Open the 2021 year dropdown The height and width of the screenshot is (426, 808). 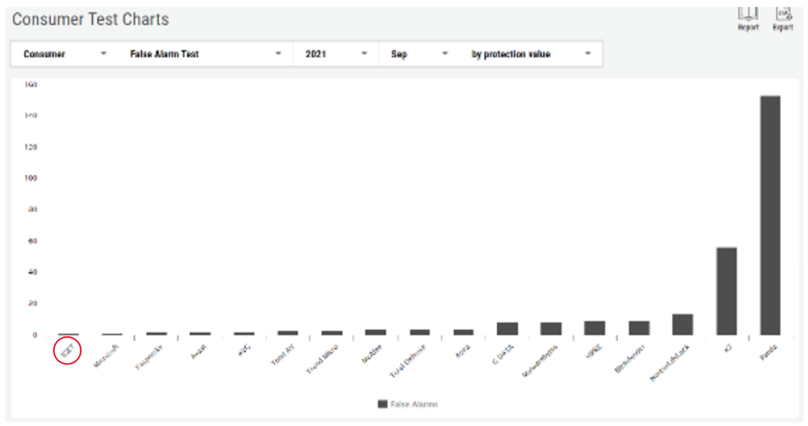tap(336, 54)
